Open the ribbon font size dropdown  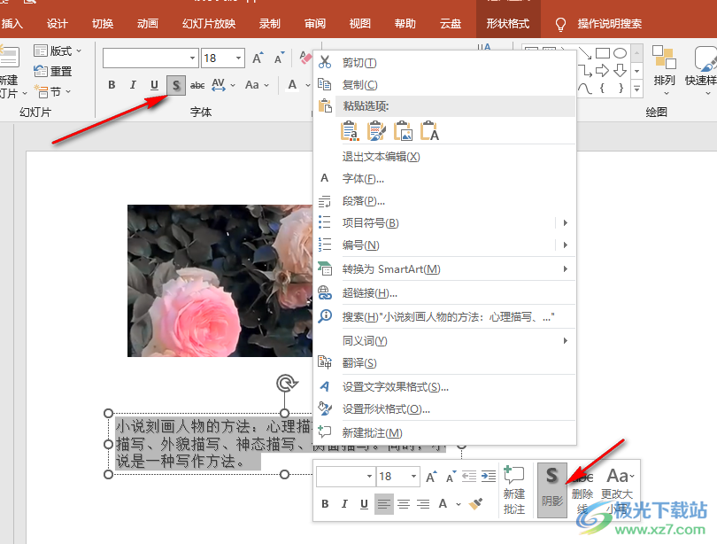(239, 58)
